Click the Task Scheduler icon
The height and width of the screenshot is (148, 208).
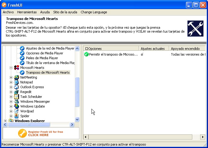(17, 97)
